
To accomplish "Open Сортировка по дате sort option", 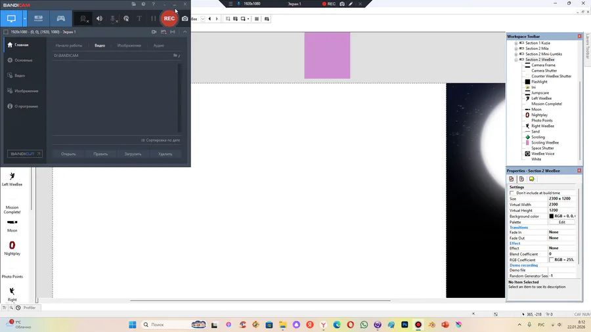I will [x=161, y=140].
